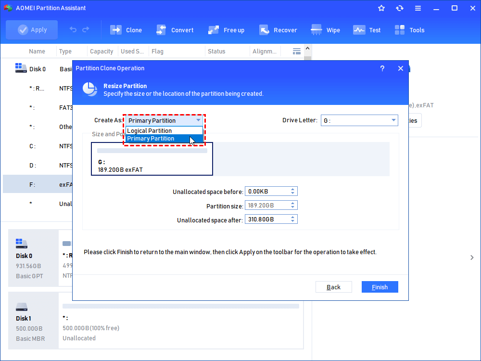The width and height of the screenshot is (481, 361).
Task: Open the Convert tool
Action: coord(175,30)
